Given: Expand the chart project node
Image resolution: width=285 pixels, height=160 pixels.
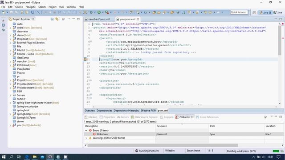Looking at the screenshot, I should (10, 28).
